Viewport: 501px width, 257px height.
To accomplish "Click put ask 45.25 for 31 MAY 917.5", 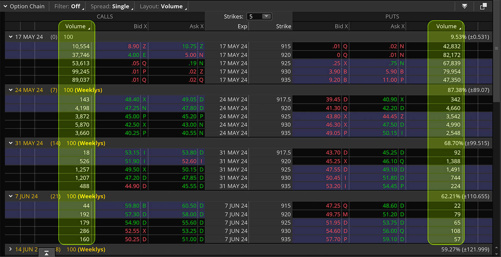I will (390, 153).
